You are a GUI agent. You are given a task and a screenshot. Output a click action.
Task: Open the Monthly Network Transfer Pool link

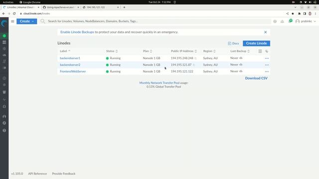coord(159,83)
